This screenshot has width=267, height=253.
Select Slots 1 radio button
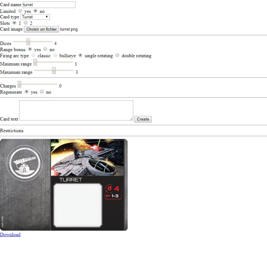tap(14, 23)
